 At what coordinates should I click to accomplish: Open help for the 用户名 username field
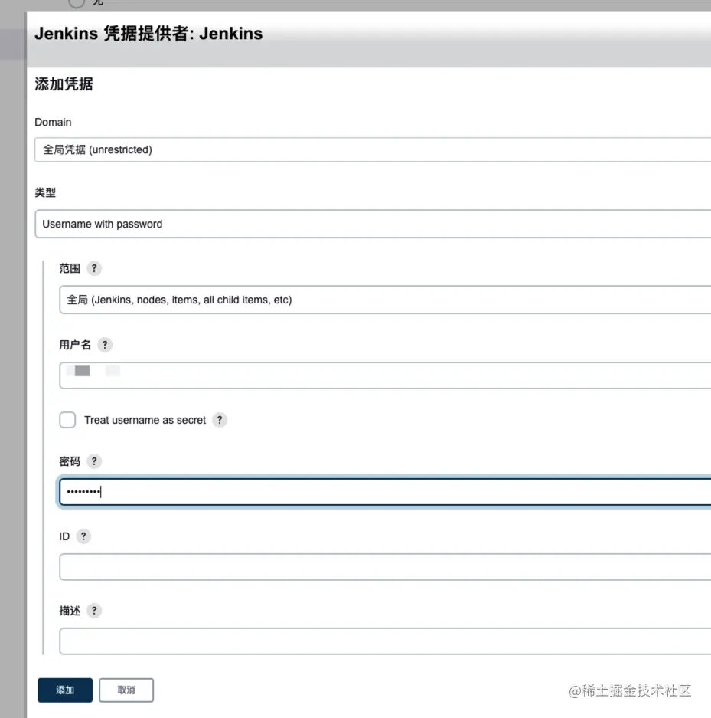click(105, 345)
